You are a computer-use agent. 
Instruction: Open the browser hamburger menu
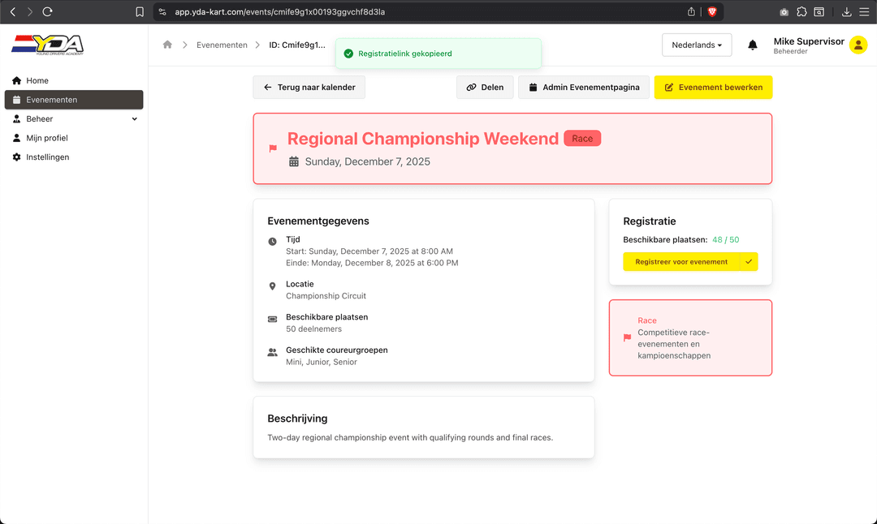click(864, 12)
